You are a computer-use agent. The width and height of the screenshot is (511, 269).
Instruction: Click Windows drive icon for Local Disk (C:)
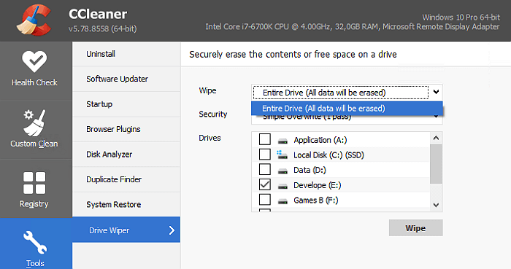click(282, 155)
